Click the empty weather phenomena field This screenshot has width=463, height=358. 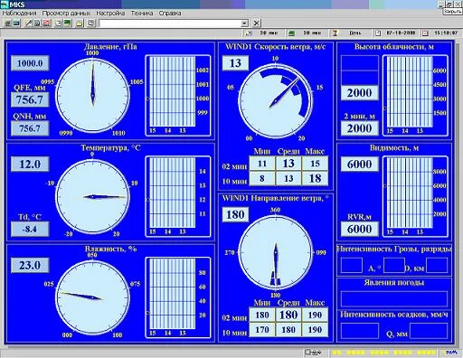pos(394,299)
